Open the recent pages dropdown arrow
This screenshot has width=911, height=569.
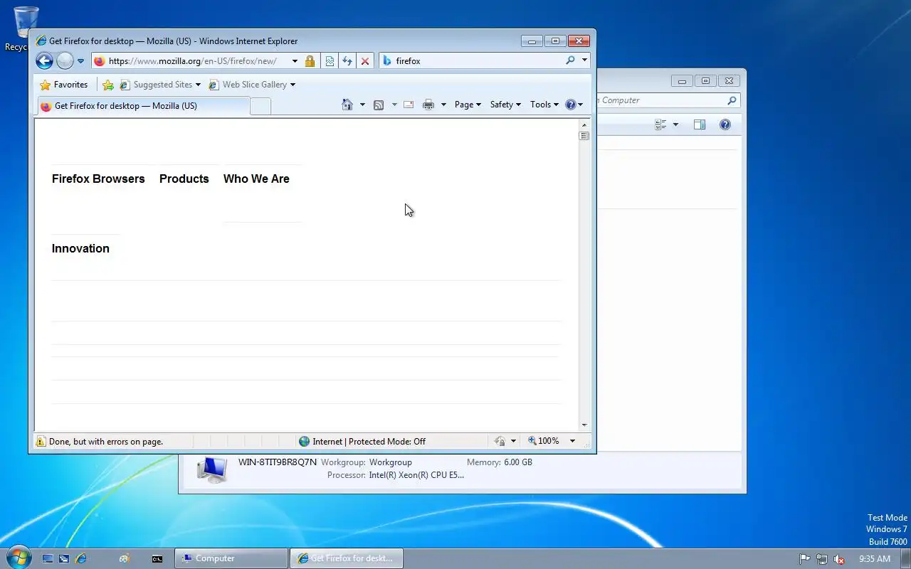(80, 61)
